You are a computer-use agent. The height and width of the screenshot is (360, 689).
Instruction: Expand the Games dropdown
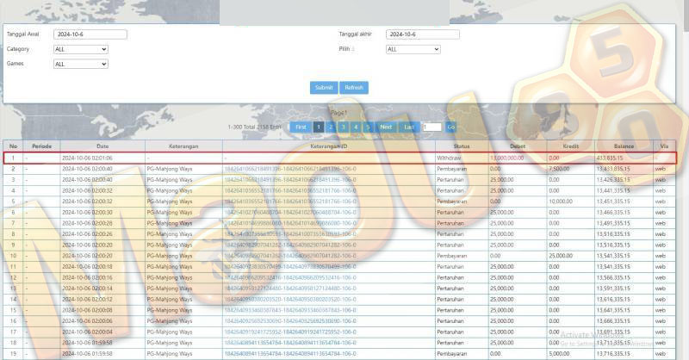[80, 65]
